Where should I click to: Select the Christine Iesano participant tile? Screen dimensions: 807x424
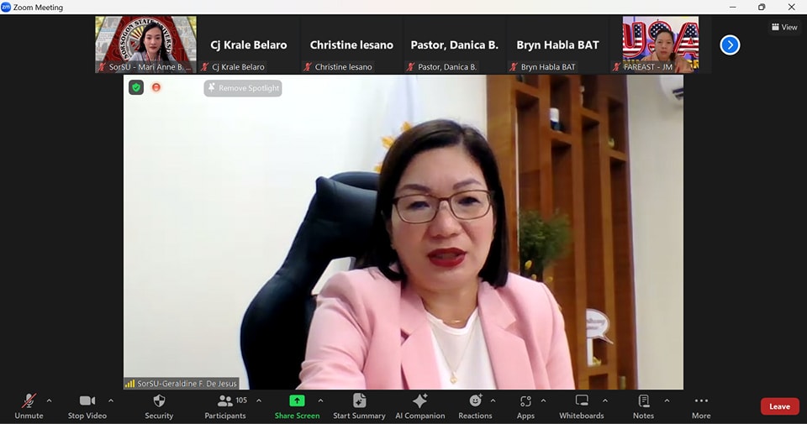tap(351, 45)
